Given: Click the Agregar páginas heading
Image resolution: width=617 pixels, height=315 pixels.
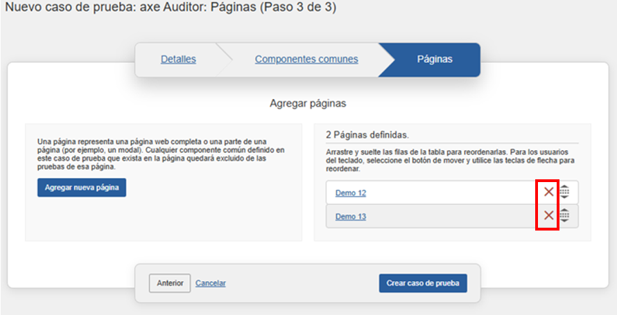Looking at the screenshot, I should (x=307, y=103).
